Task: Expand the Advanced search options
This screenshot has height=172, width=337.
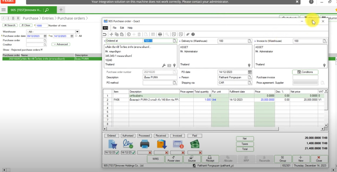Action: (61, 45)
